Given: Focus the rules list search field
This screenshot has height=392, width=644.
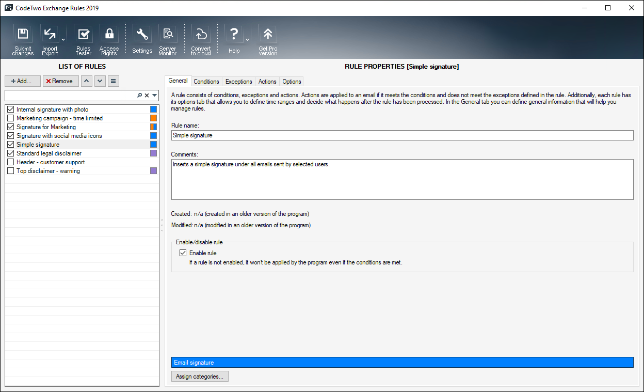Looking at the screenshot, I should pyautogui.click(x=71, y=96).
